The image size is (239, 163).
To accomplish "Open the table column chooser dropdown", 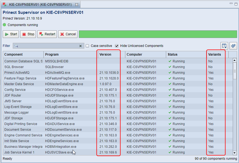I will tap(224, 46).
